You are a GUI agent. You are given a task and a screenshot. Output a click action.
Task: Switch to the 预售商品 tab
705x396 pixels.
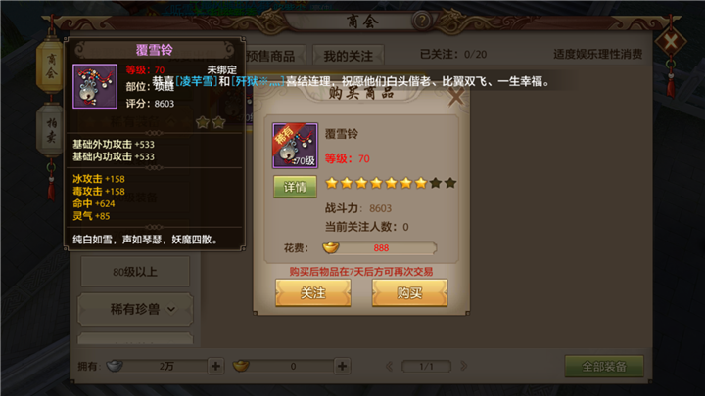tap(270, 55)
